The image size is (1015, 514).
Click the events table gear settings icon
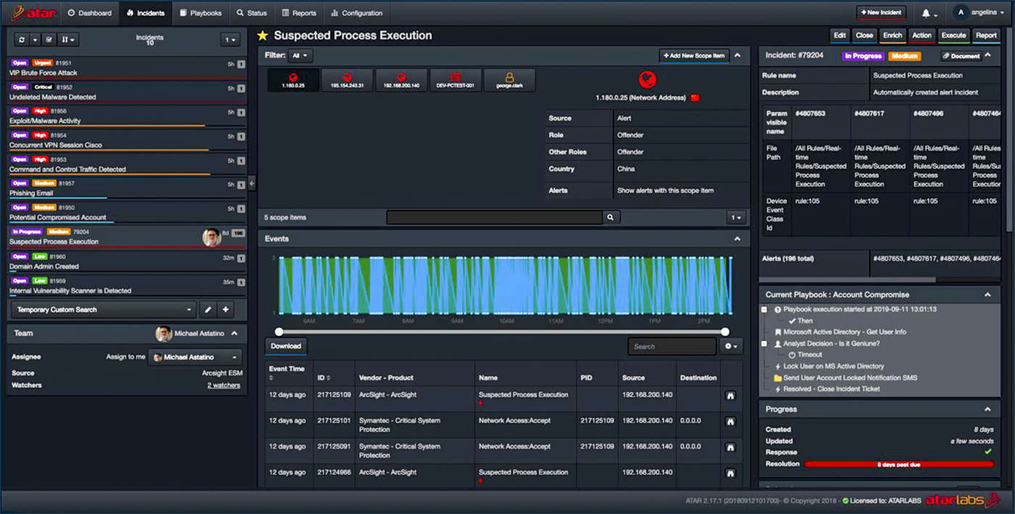pyautogui.click(x=732, y=347)
